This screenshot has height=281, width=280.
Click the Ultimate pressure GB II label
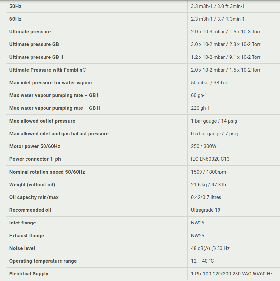point(36,57)
